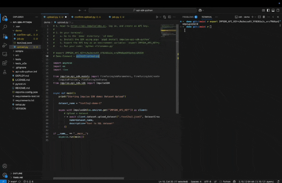Go forward with the navigation arrow
The height and width of the screenshot is (183, 282).
coord(85,10)
